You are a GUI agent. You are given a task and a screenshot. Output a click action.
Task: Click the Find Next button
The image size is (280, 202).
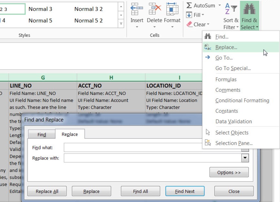[x=185, y=191]
